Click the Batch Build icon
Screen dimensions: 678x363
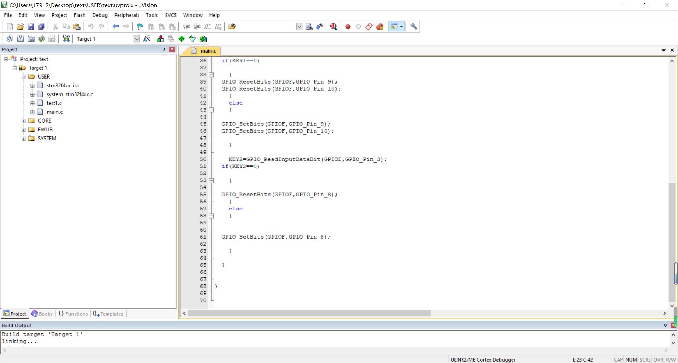coord(42,39)
